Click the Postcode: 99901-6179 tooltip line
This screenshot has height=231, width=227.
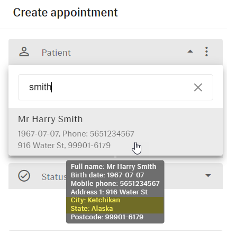[x=107, y=217]
